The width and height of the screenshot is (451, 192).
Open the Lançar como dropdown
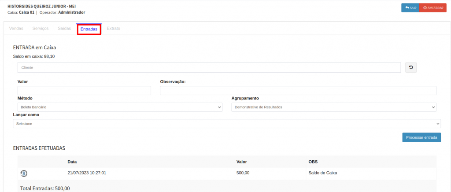(x=227, y=124)
